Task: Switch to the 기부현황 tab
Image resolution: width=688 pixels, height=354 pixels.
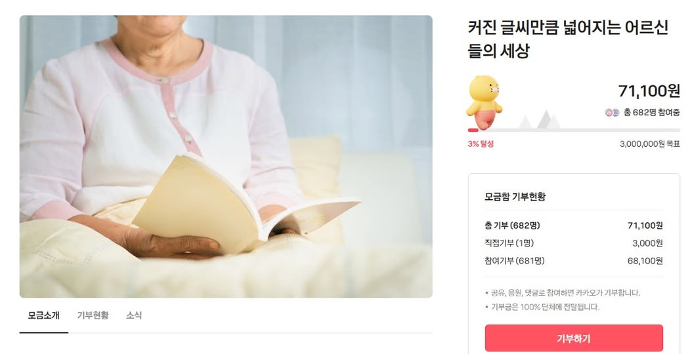Action: 93,315
